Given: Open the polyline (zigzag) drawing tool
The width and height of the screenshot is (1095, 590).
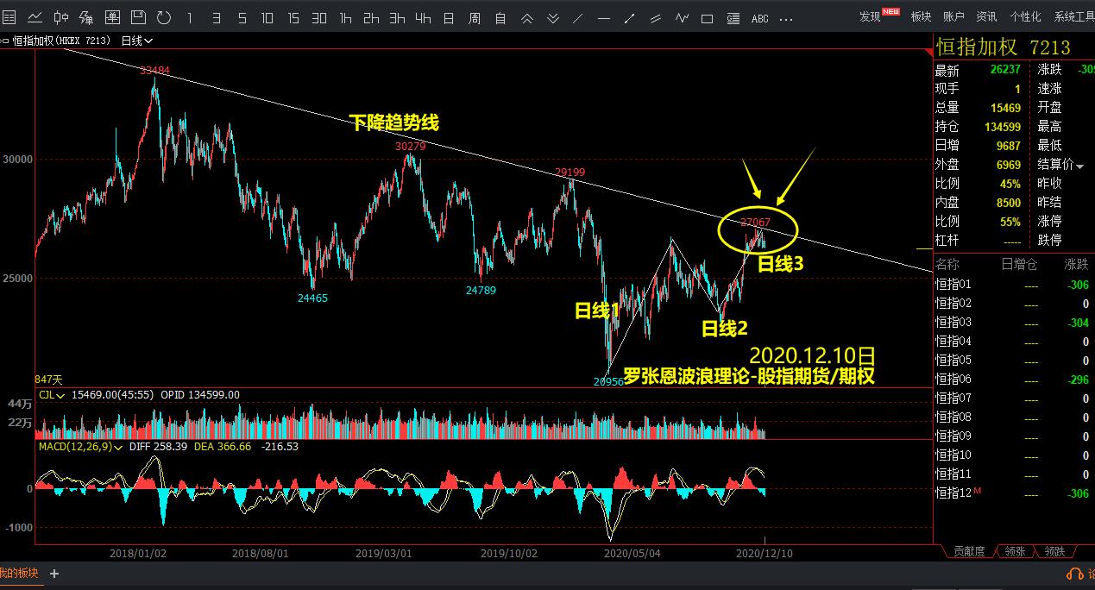Looking at the screenshot, I should tap(682, 17).
